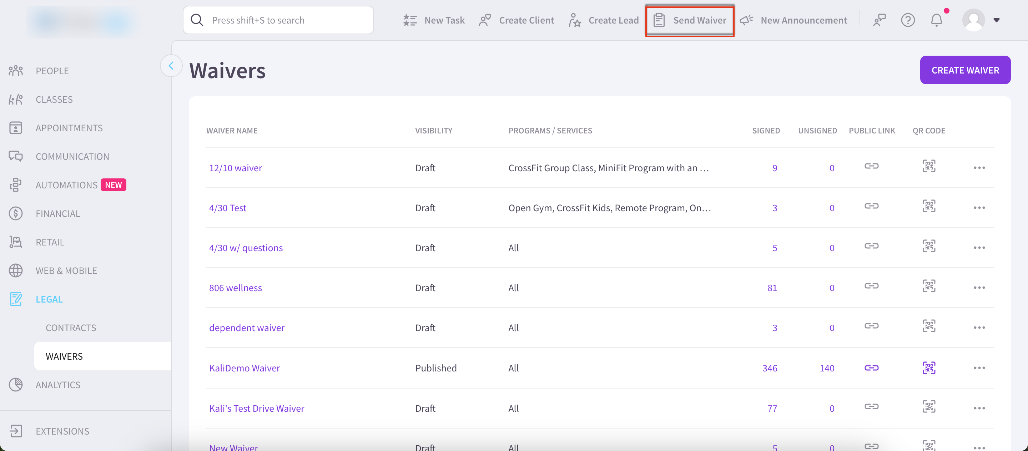Copy public link for 4/30 Test
This screenshot has height=451, width=1028.
point(872,206)
